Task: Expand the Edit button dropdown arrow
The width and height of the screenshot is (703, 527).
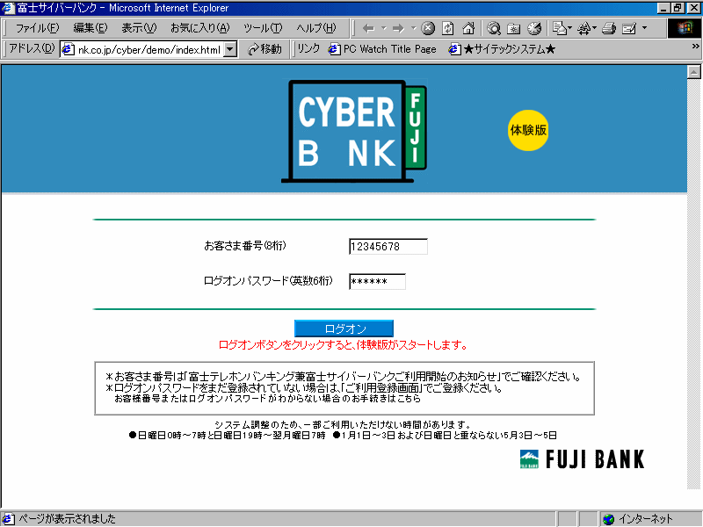Action: [x=644, y=28]
